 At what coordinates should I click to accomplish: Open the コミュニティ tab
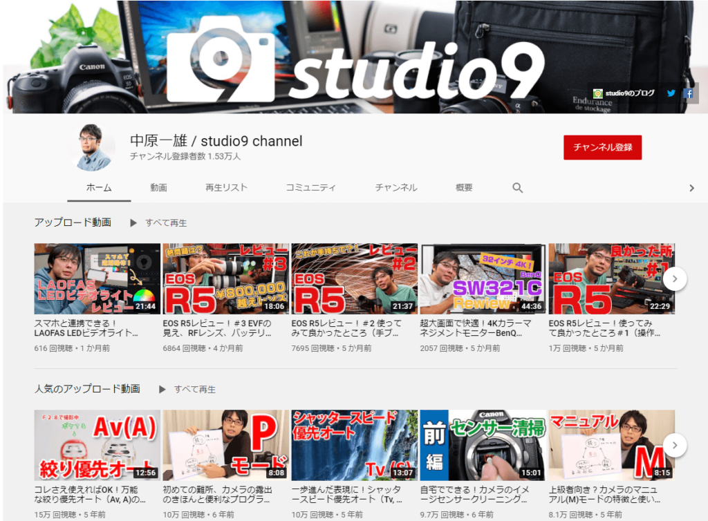point(310,188)
